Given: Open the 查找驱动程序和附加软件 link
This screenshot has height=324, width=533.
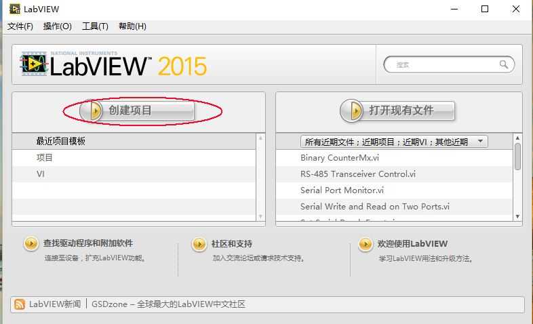Looking at the screenshot, I should point(88,243).
